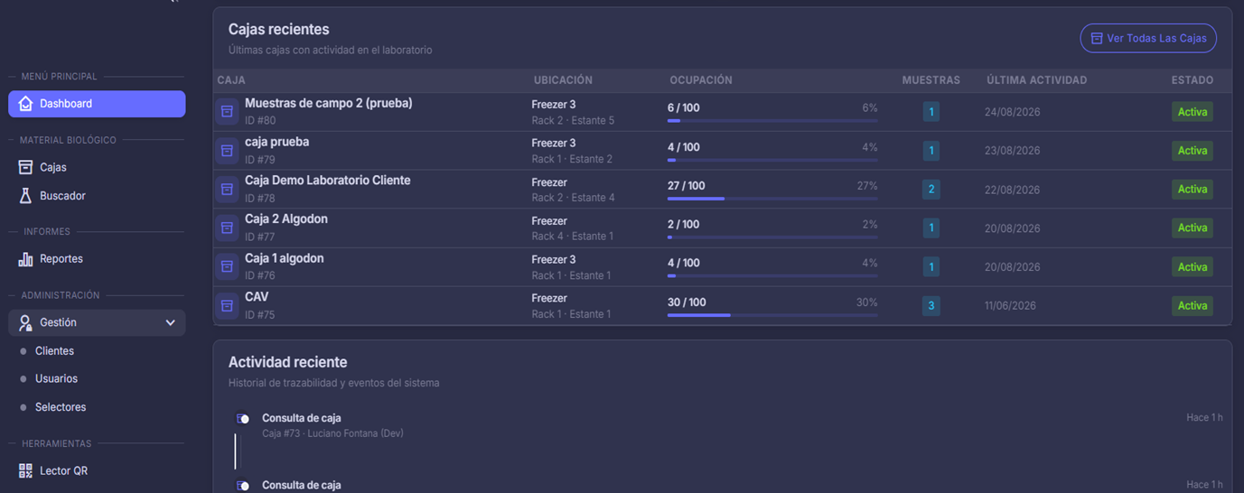Click box icon of Caja Demo Laboratorio Cliente
The height and width of the screenshot is (493, 1244).
(227, 190)
